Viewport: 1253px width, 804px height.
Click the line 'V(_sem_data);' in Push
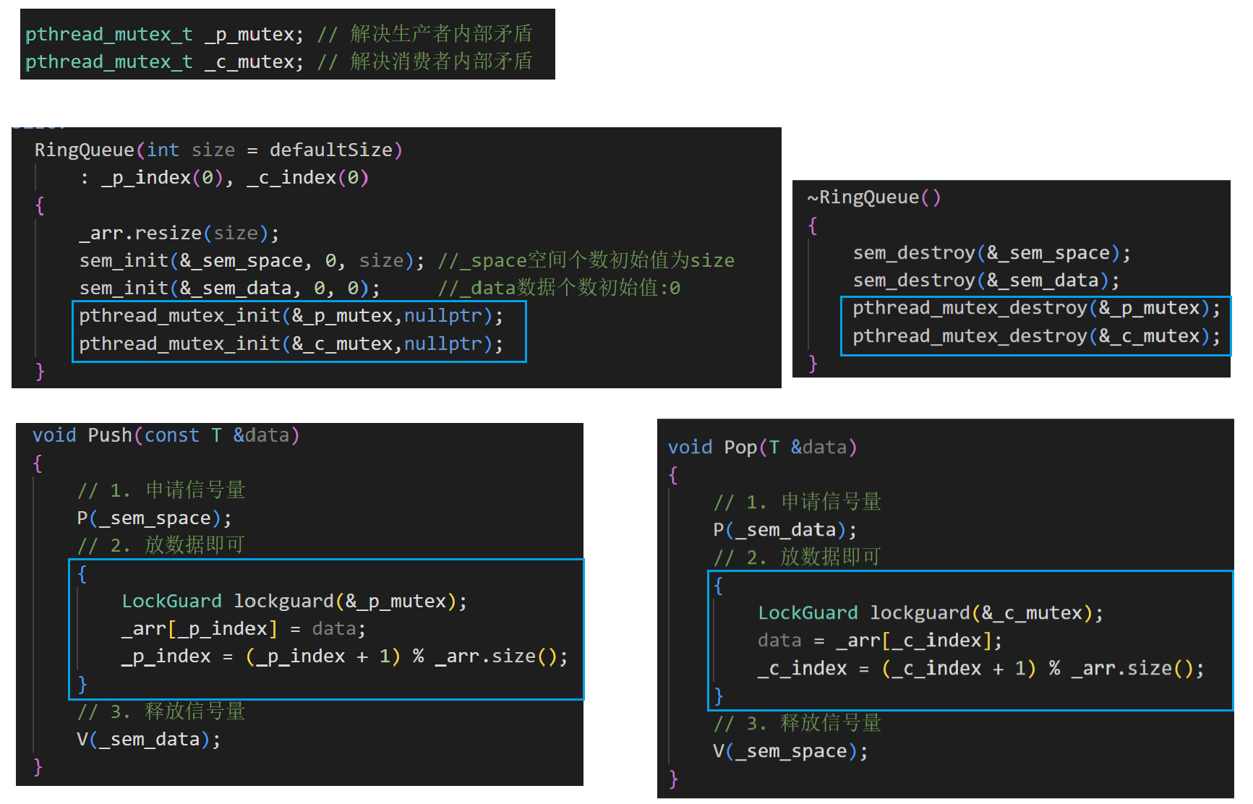pyautogui.click(x=149, y=740)
